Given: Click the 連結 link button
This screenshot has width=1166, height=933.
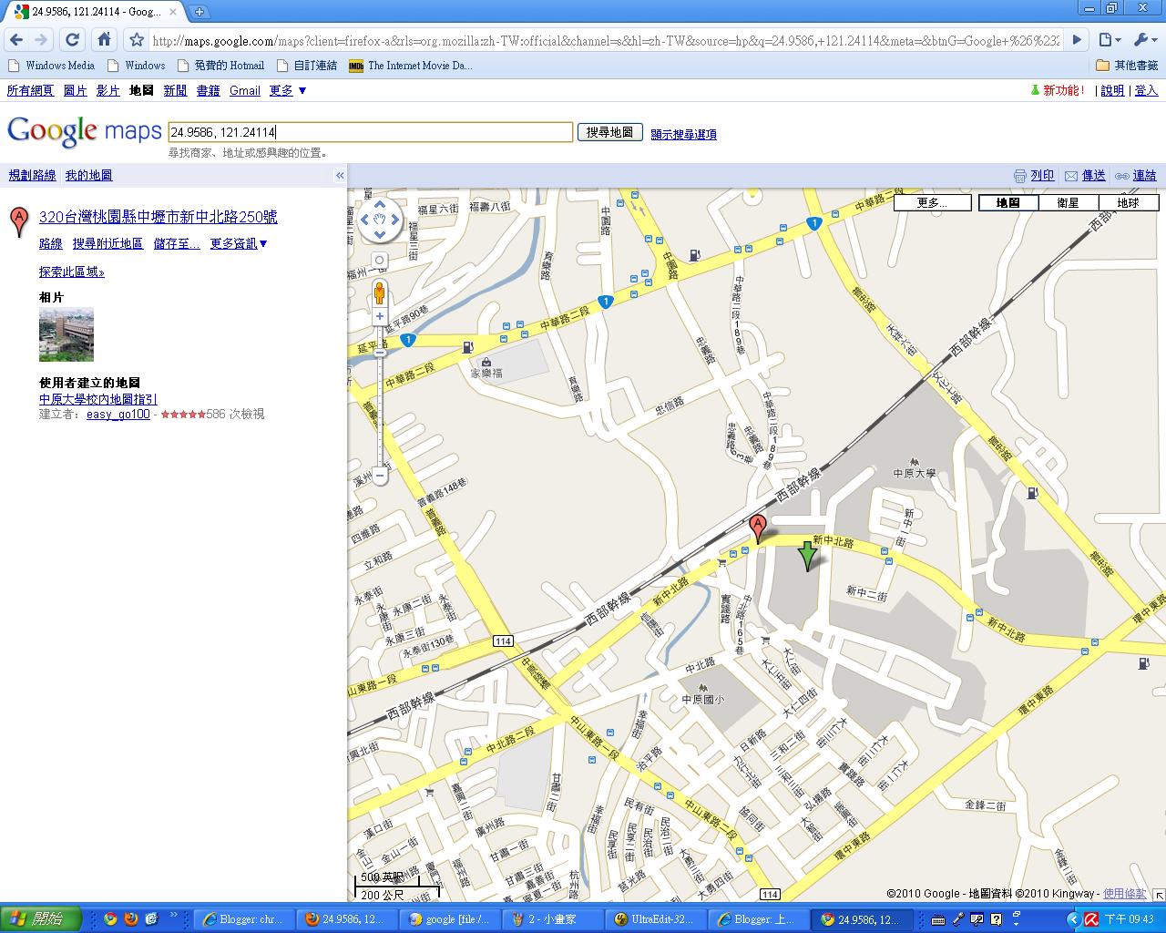Looking at the screenshot, I should click(1144, 176).
